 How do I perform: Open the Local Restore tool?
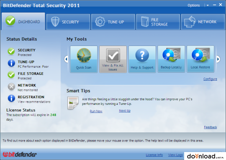200,59
